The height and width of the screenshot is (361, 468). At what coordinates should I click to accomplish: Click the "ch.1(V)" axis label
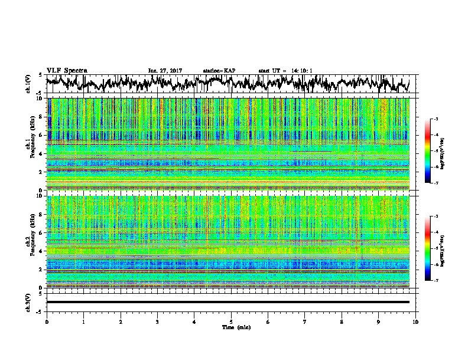click(28, 84)
